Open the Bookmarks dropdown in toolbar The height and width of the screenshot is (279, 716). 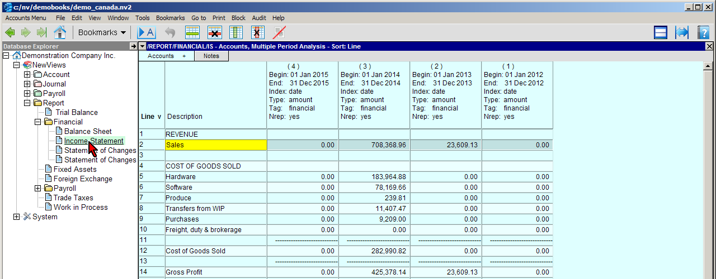click(x=102, y=32)
